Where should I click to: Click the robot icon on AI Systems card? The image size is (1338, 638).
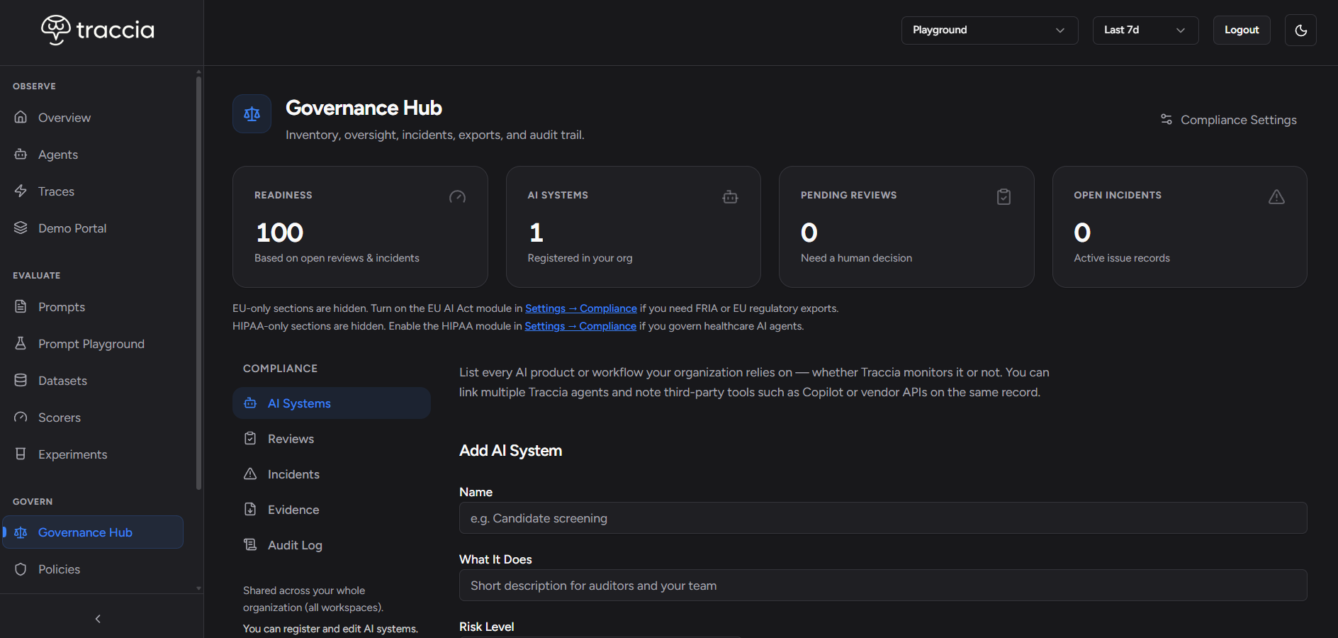pyautogui.click(x=731, y=197)
